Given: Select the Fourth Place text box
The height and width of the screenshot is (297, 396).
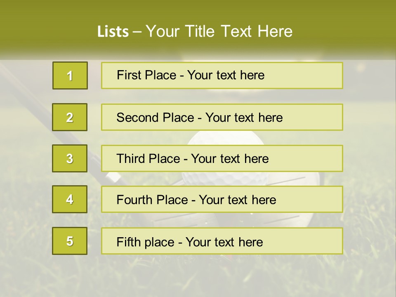Looking at the screenshot, I should 222,200.
